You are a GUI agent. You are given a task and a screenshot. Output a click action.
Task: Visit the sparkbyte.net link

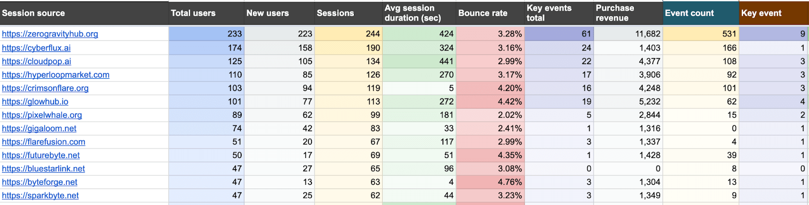[x=40, y=195]
